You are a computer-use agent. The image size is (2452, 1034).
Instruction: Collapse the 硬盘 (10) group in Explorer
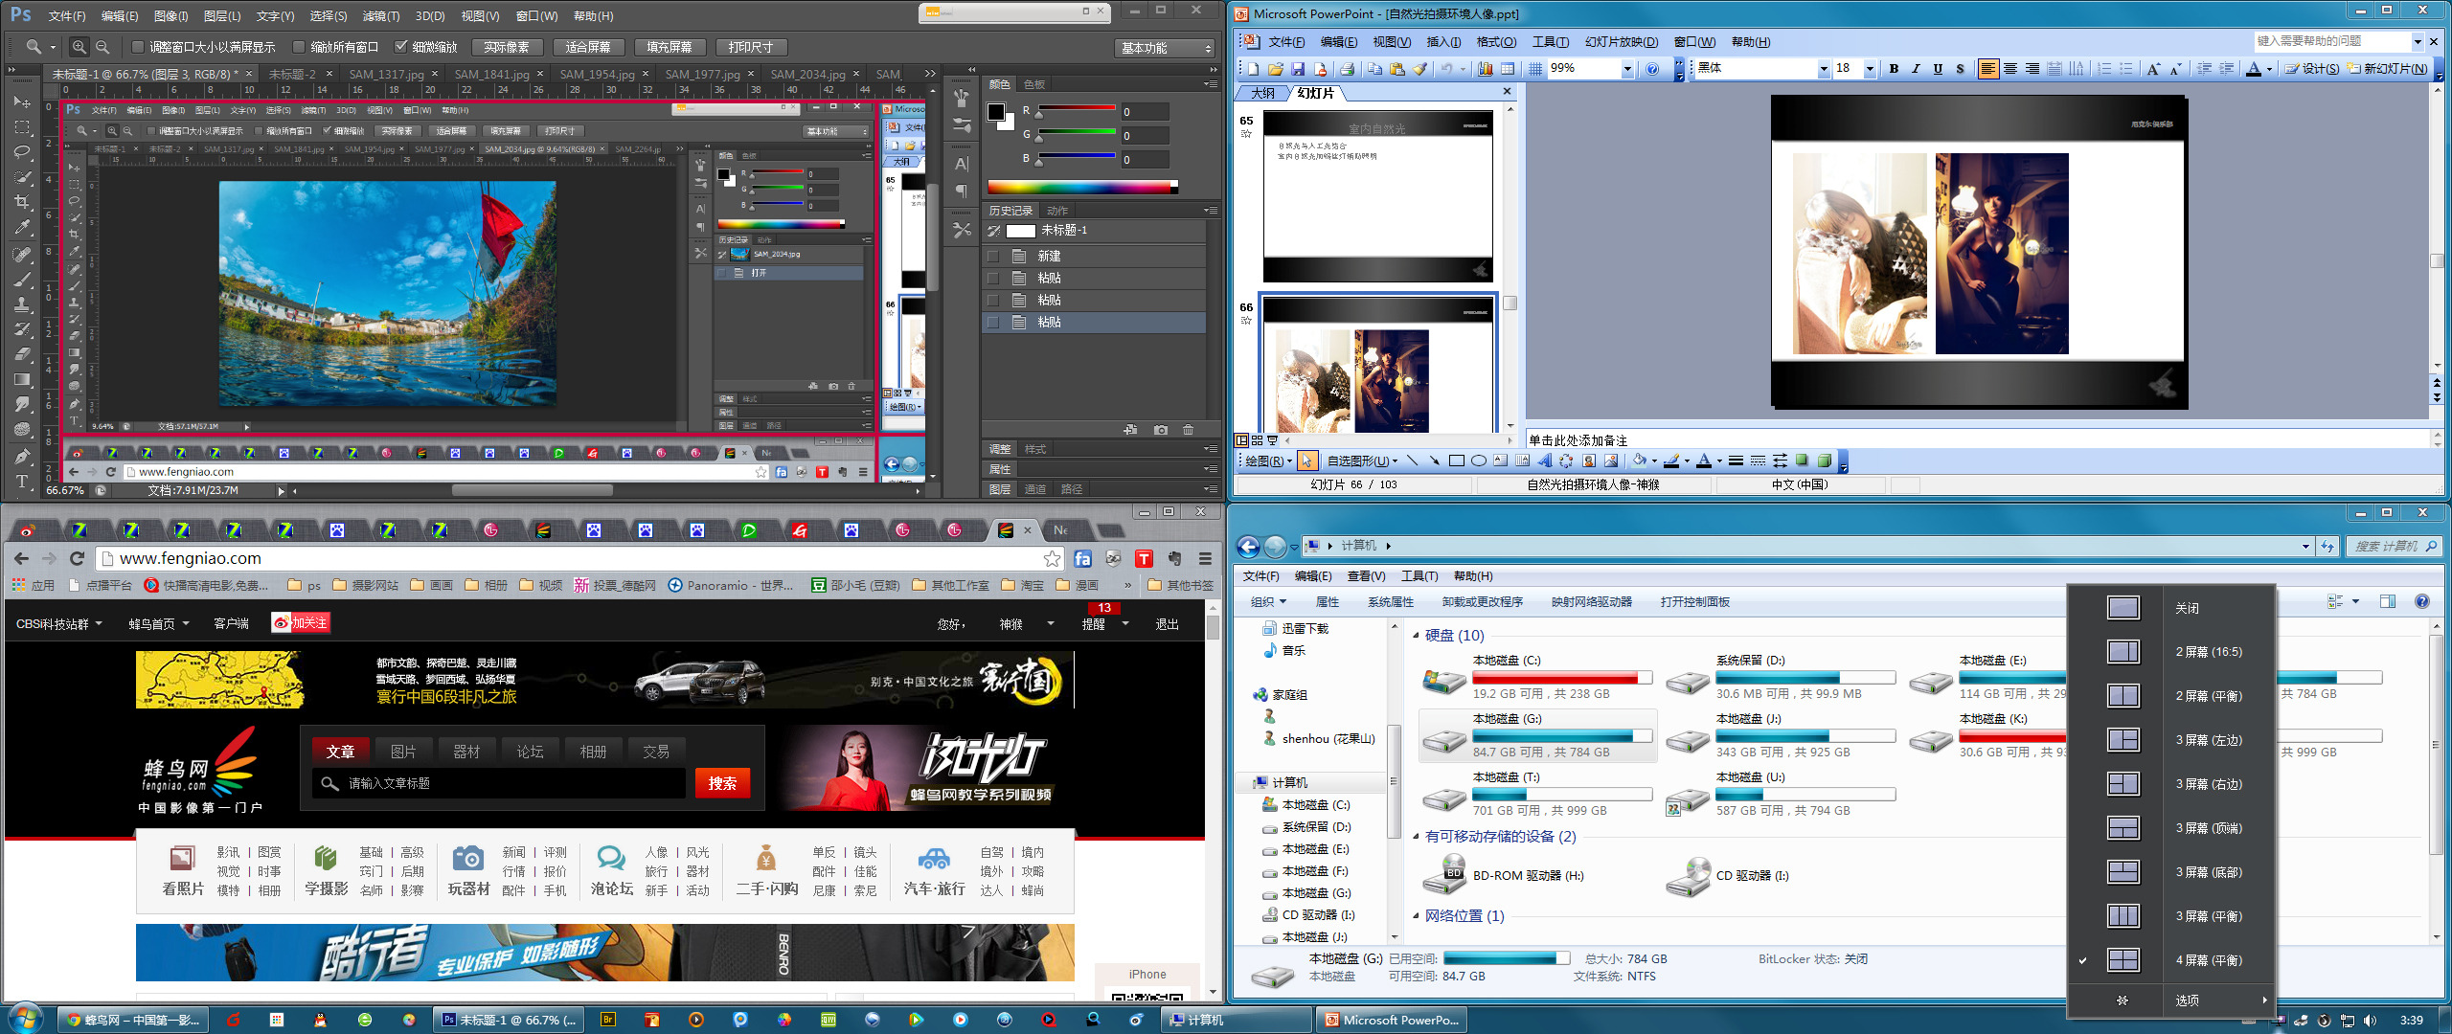point(1416,636)
